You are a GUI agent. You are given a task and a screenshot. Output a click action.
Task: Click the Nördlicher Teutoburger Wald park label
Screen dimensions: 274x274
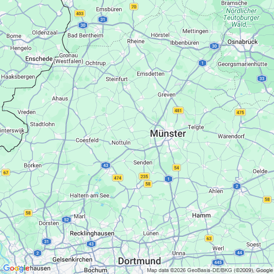242,17
